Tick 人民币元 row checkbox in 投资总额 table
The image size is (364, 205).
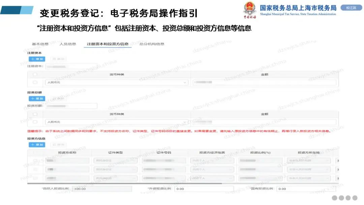tap(35, 122)
